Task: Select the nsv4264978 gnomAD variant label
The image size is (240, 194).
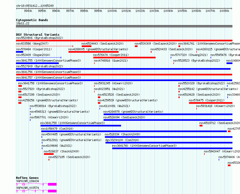Action: [x=133, y=112]
